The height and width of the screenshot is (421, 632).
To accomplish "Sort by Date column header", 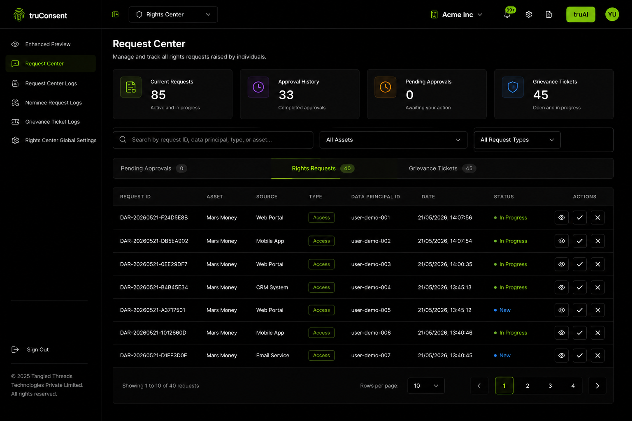I will (x=428, y=197).
